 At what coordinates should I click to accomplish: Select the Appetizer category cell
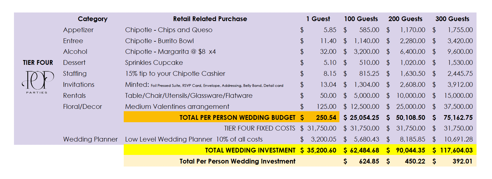78,30
